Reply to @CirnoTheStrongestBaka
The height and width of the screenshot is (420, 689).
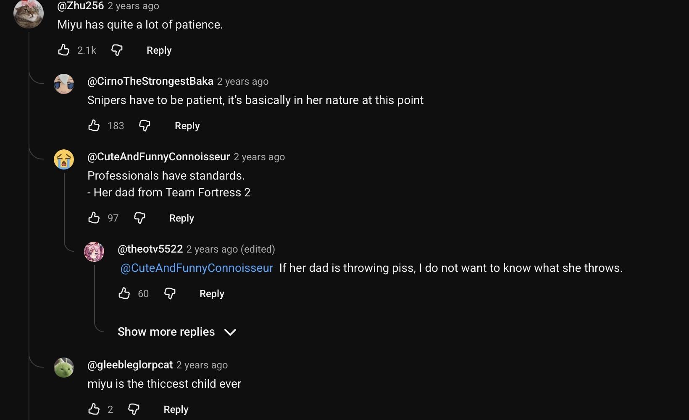tap(187, 126)
